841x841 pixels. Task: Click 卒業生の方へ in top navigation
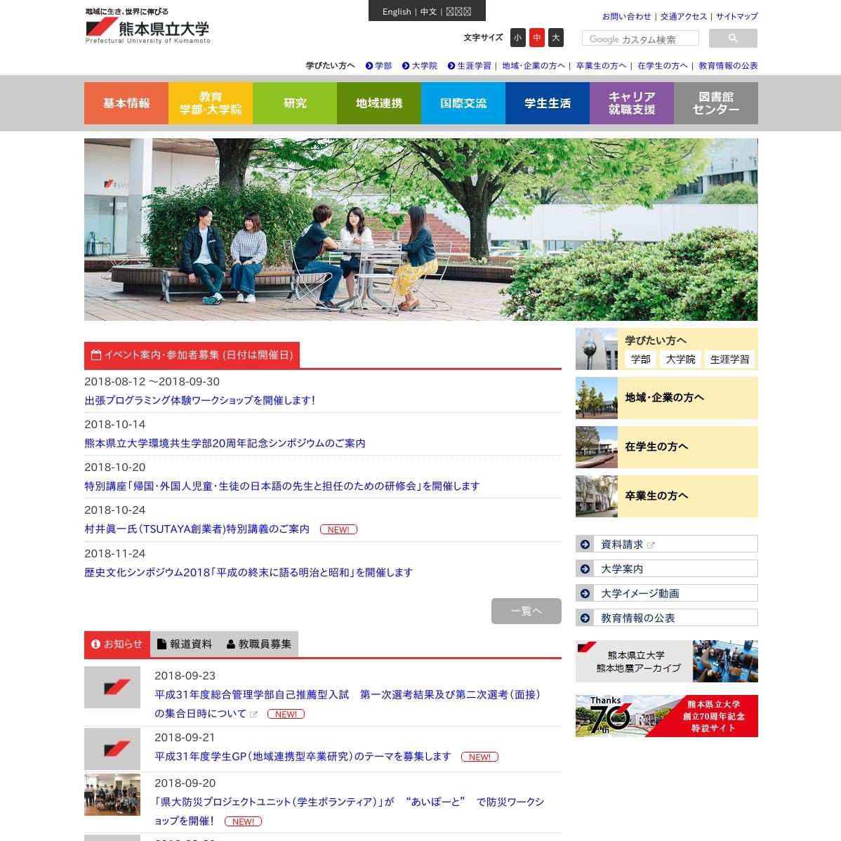pos(601,66)
